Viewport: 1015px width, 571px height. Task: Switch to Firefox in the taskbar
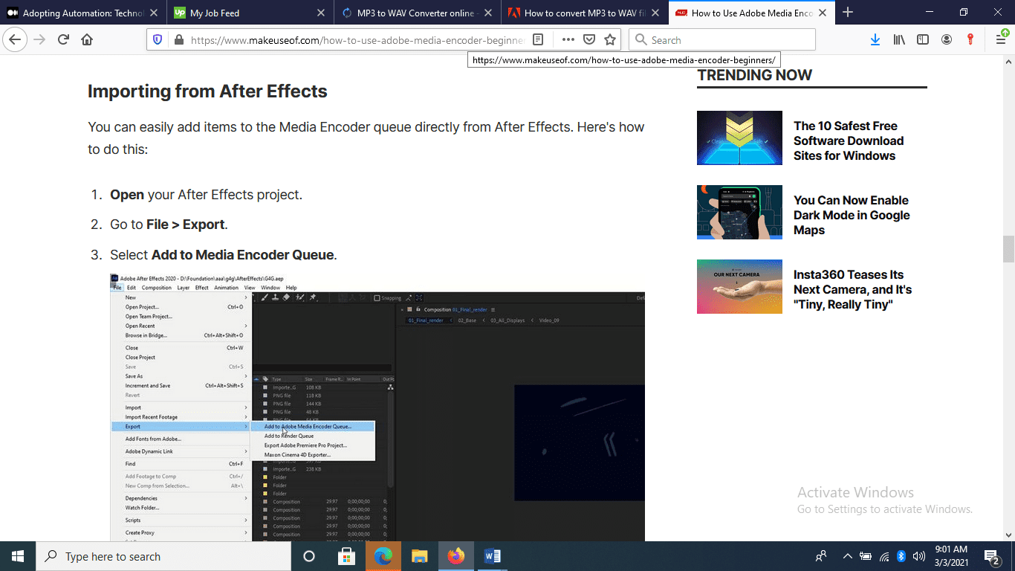(x=455, y=556)
